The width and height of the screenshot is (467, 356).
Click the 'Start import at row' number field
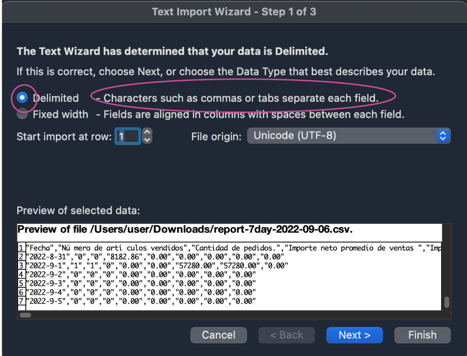(x=128, y=136)
